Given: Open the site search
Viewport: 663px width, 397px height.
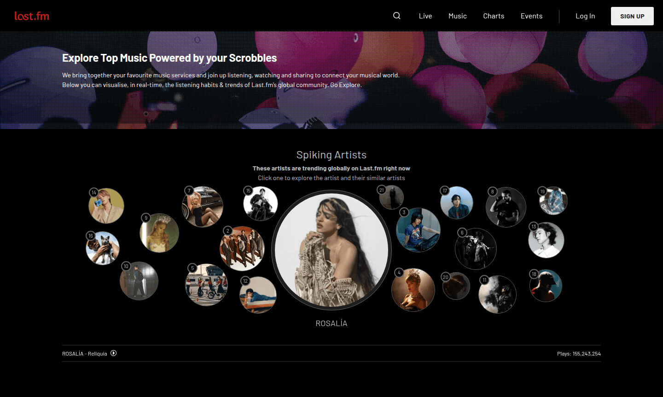Looking at the screenshot, I should (x=396, y=16).
